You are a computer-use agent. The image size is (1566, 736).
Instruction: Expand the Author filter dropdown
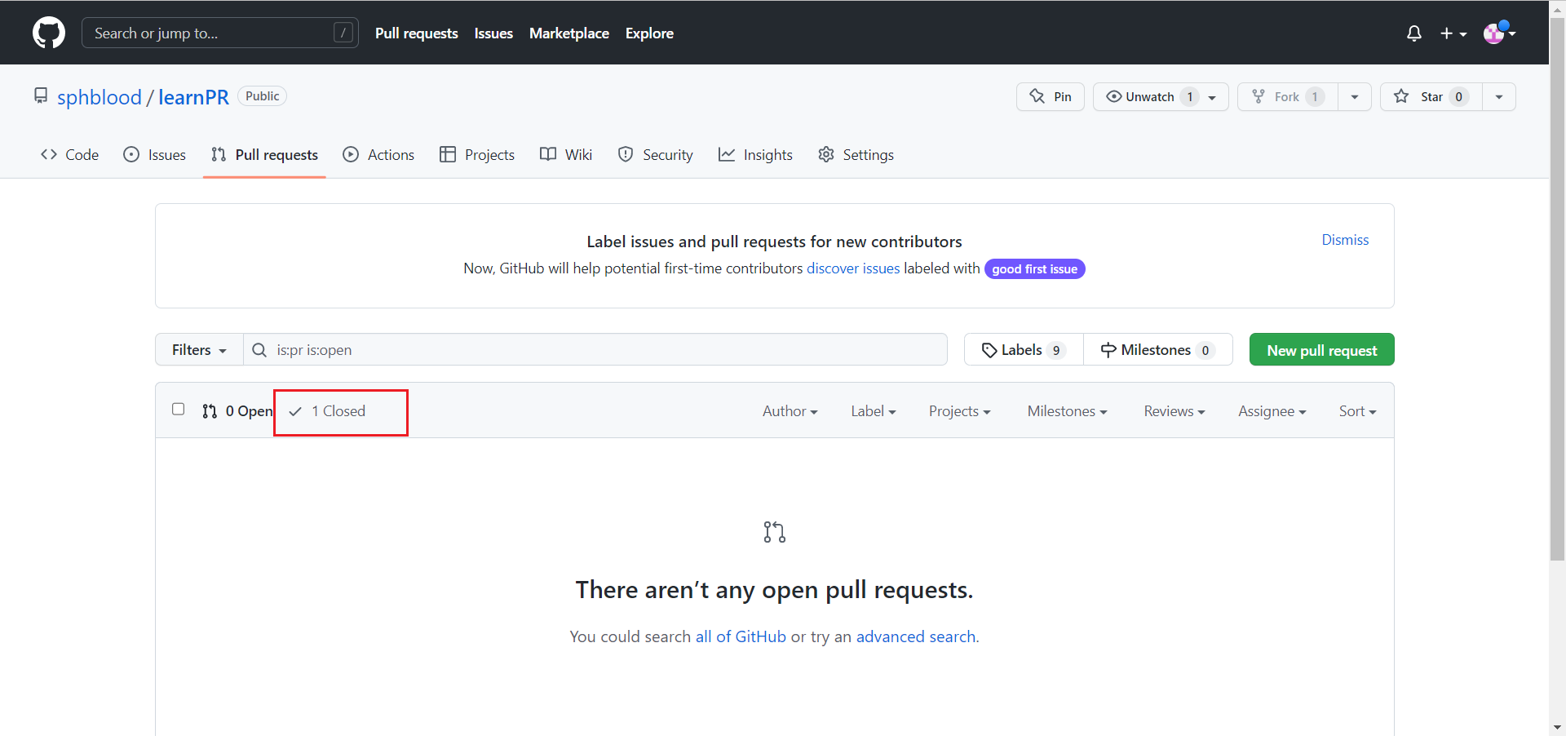(790, 411)
